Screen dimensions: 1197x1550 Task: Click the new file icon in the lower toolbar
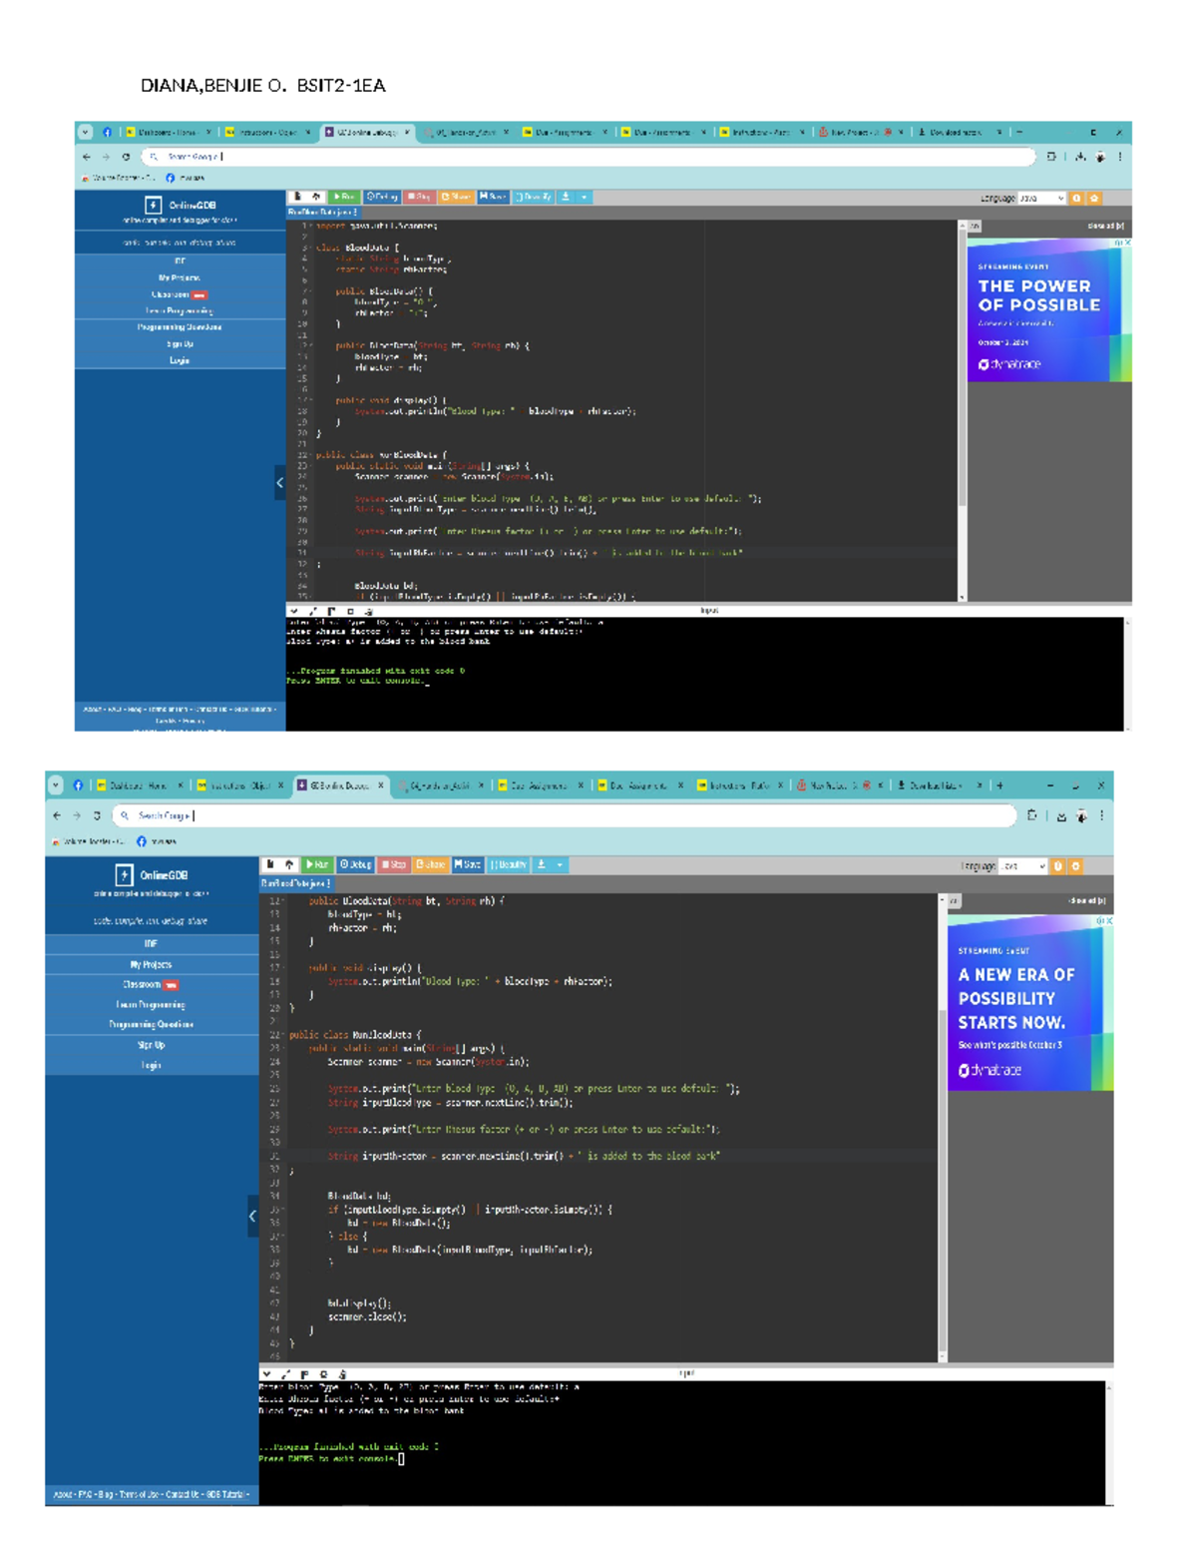(270, 864)
